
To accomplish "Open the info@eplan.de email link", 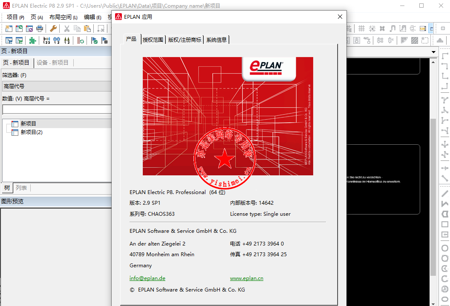I will click(x=147, y=278).
